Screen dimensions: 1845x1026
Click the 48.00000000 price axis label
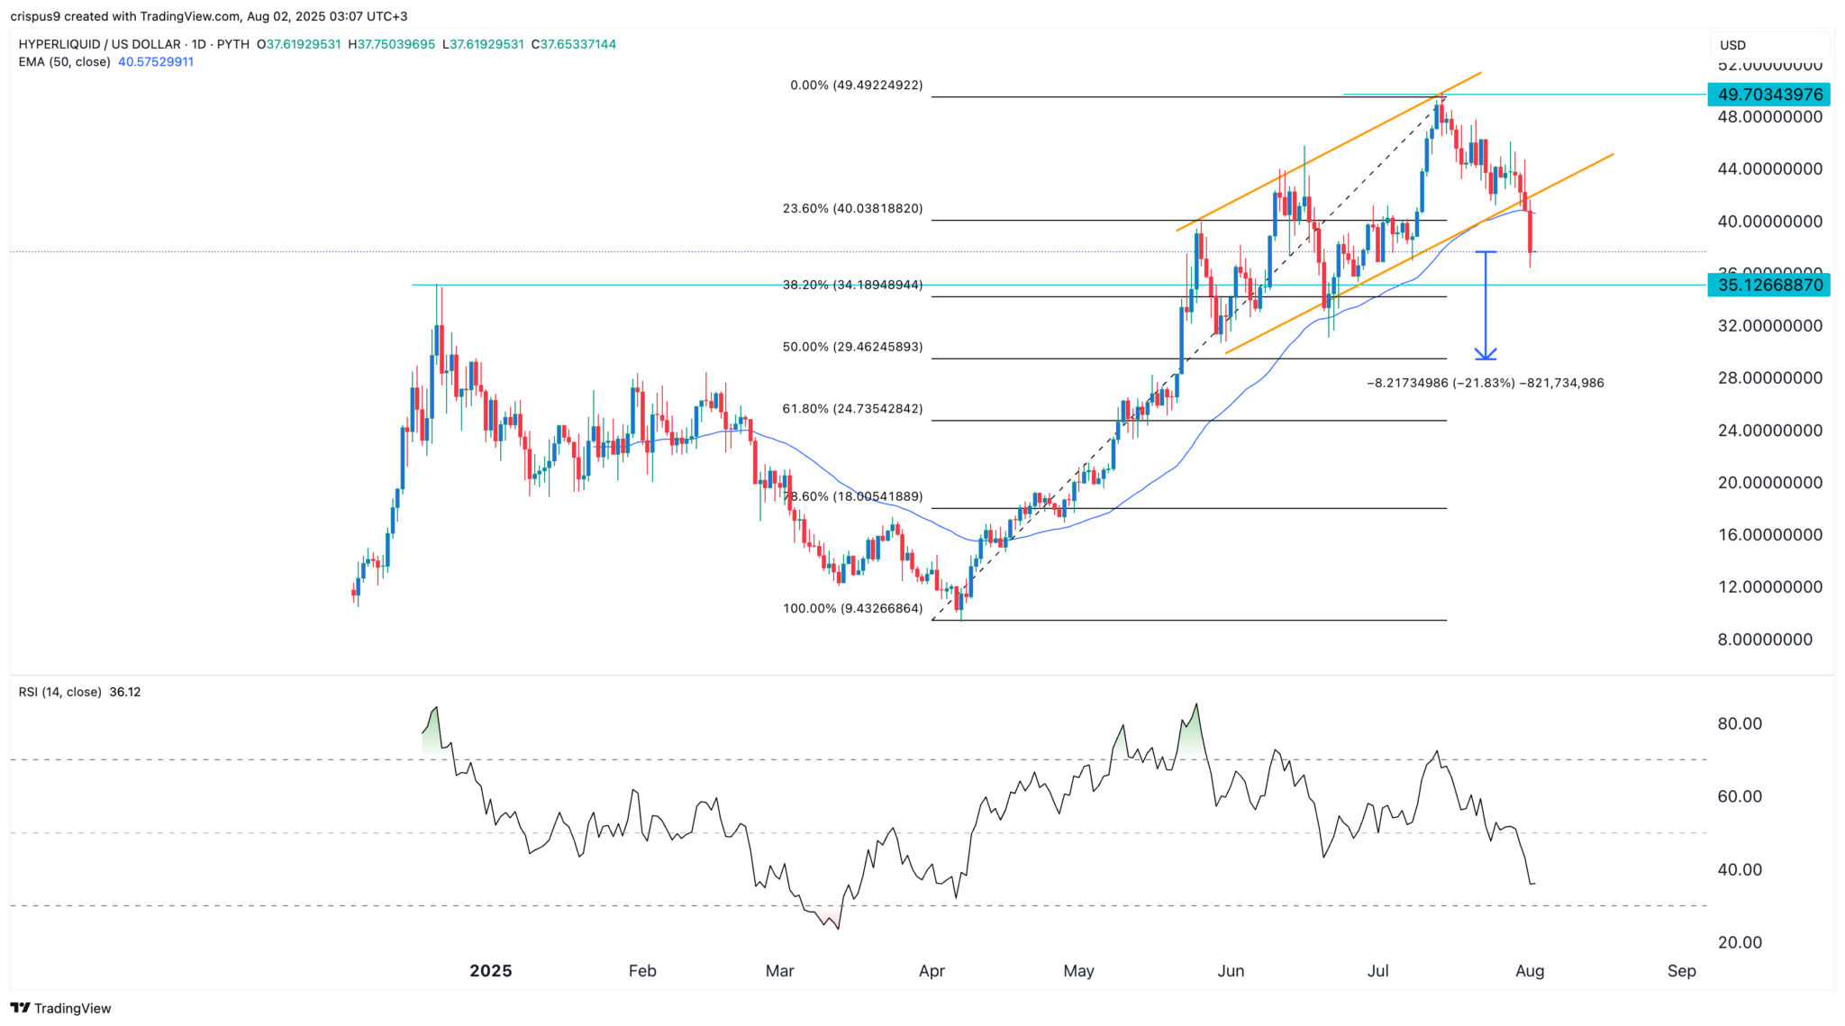1770,117
